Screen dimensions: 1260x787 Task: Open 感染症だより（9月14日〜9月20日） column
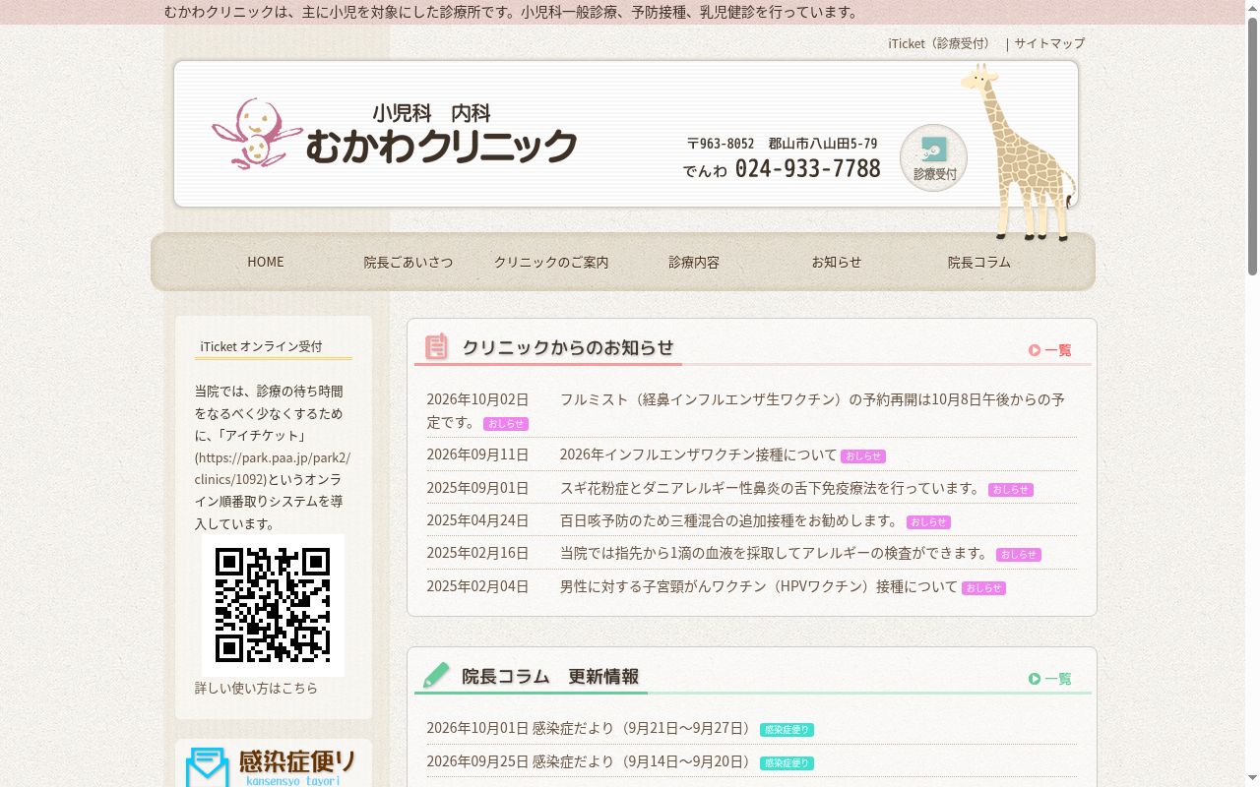tap(643, 761)
